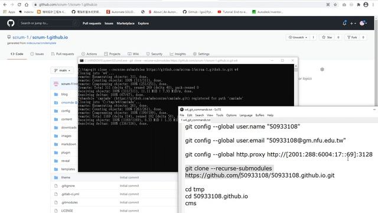Switch to the Insights tab
Viewport: 378px width, 213px height.
tap(178, 54)
